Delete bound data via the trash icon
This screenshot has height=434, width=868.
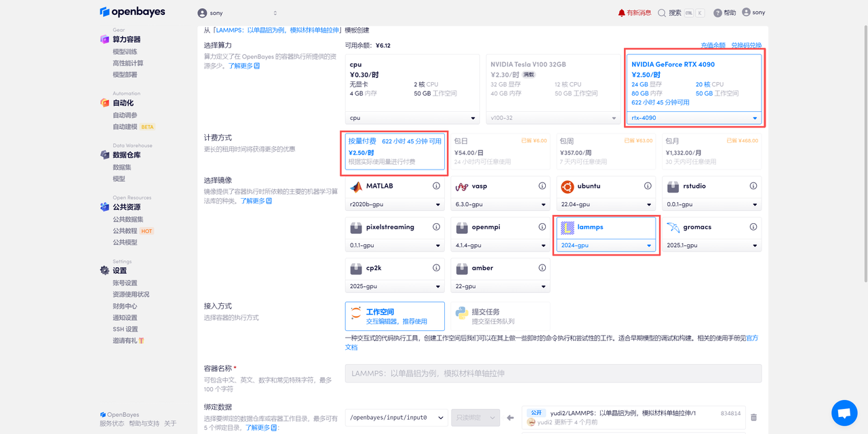point(754,417)
